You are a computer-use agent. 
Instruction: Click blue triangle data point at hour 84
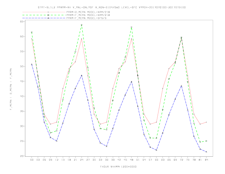(206, 152)
